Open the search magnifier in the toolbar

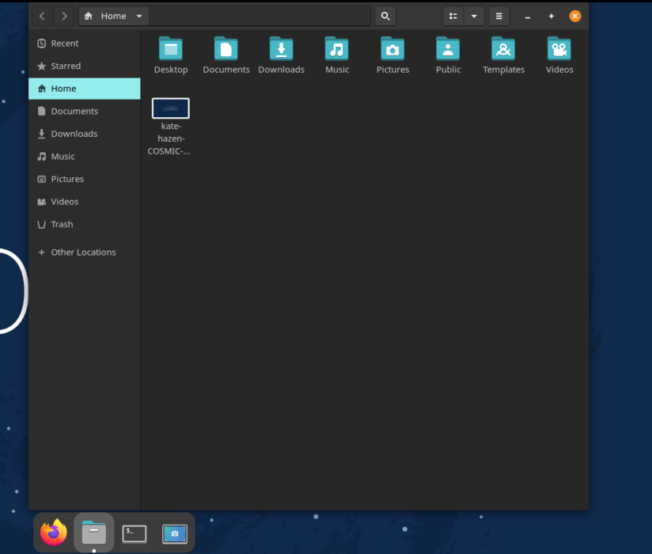point(385,16)
